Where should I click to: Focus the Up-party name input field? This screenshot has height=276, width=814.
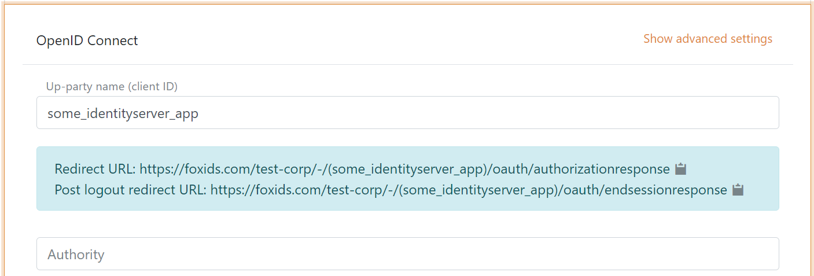[x=407, y=113]
